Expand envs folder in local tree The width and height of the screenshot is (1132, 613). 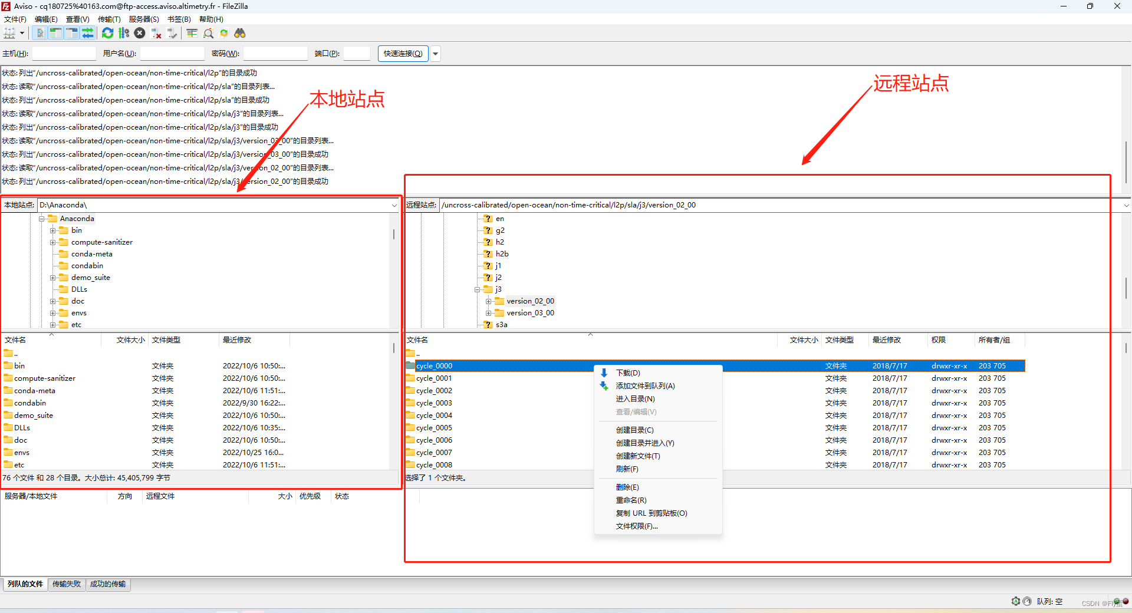(52, 313)
